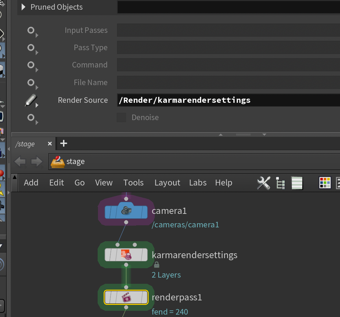
Task: Navigate back in network history
Action: (20, 162)
